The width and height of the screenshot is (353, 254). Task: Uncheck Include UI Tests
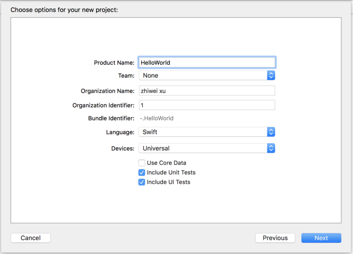click(x=142, y=182)
